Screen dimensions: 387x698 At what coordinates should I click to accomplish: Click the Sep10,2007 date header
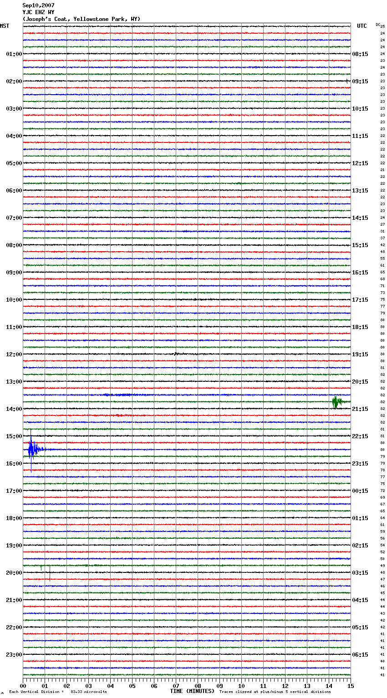tap(38, 5)
